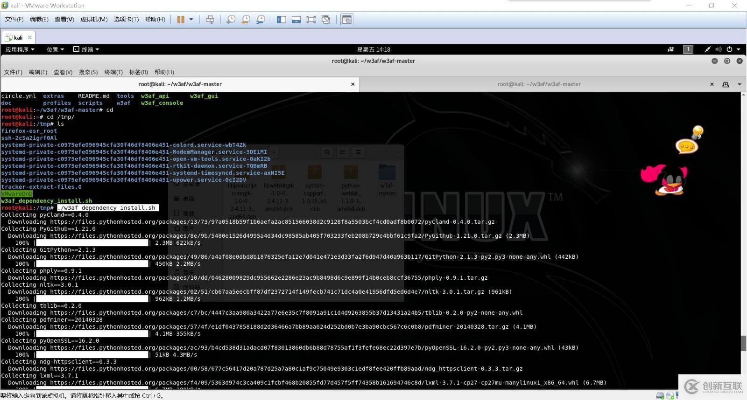The width and height of the screenshot is (747, 400).
Task: Click the pyOpenSSL download progress bar
Action: [92, 355]
